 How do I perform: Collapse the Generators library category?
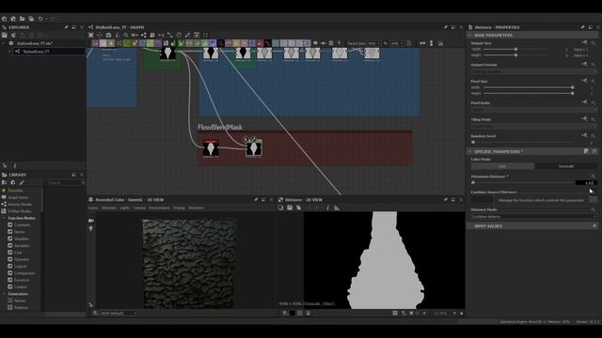[4, 294]
